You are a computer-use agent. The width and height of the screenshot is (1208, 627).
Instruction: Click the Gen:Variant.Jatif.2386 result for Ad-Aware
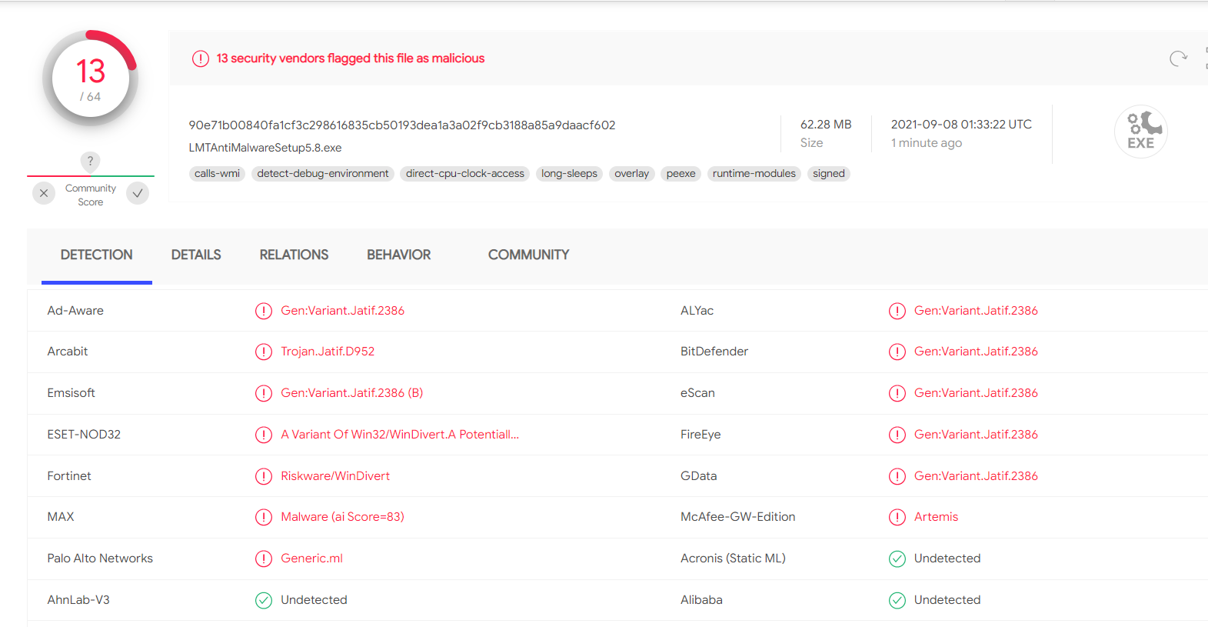tap(342, 311)
